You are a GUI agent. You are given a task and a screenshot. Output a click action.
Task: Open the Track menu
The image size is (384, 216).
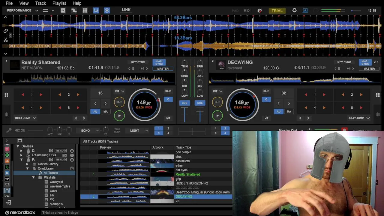40,3
